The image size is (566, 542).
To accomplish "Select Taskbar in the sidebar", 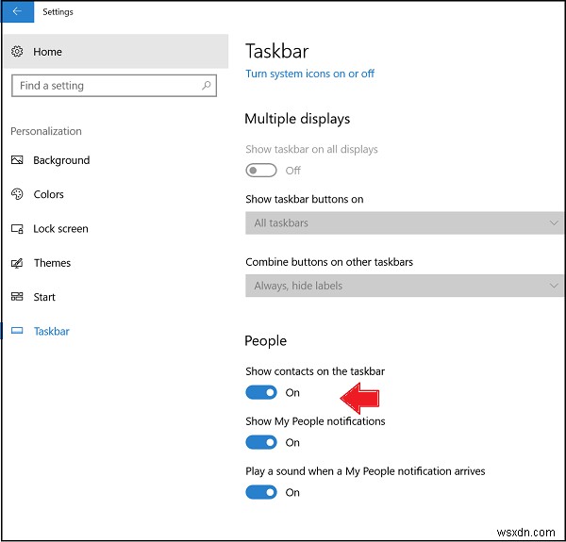I will click(52, 331).
